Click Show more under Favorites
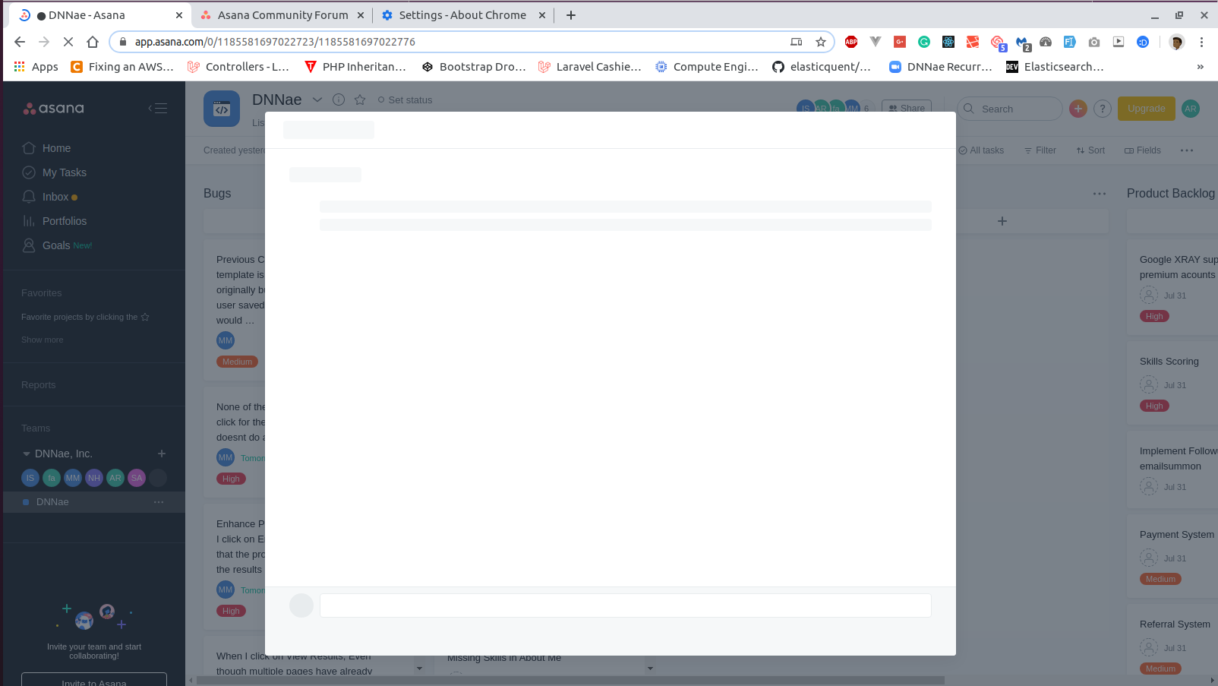The height and width of the screenshot is (686, 1218). point(43,340)
